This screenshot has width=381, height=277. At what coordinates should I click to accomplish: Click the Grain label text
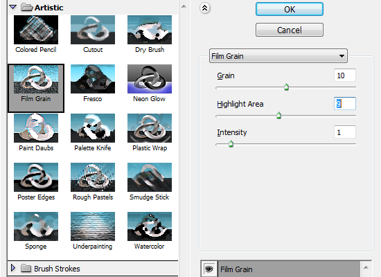[x=226, y=75]
